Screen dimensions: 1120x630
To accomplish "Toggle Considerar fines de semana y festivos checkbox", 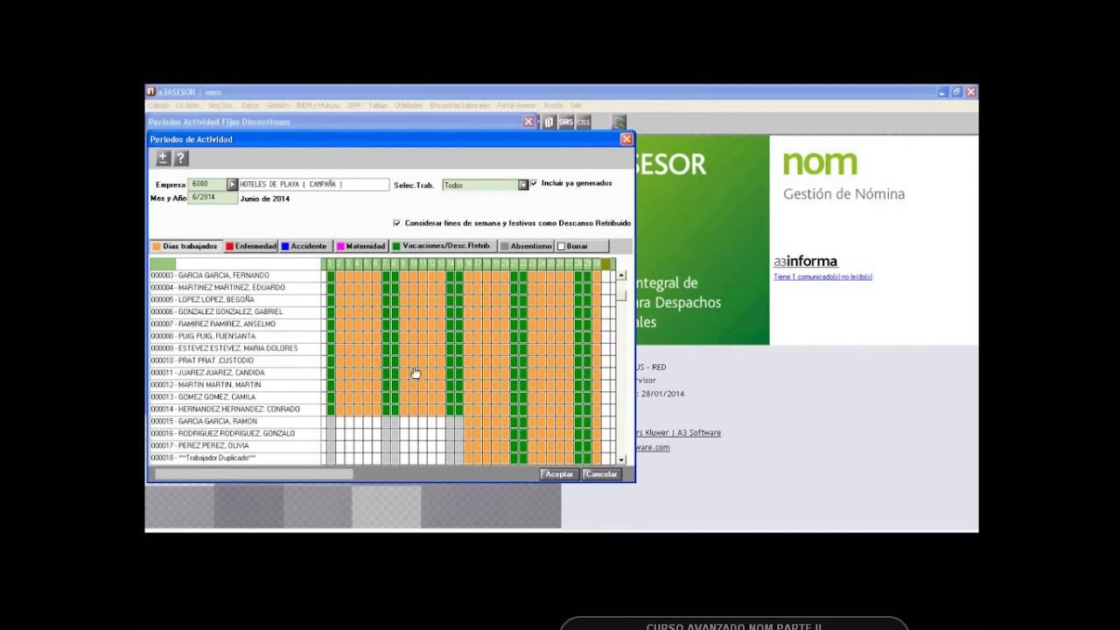I will coord(396,223).
